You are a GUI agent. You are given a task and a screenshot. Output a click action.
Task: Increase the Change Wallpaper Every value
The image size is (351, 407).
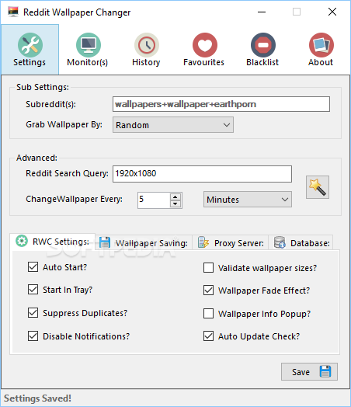[175, 197]
